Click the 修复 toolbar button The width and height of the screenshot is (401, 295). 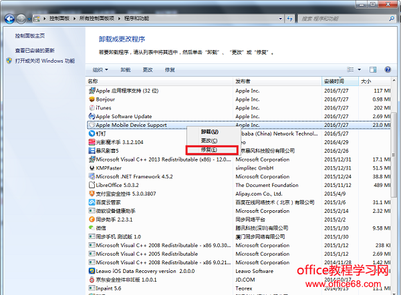pos(170,69)
